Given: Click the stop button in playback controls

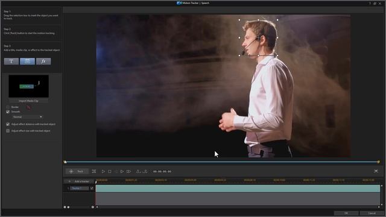Looking at the screenshot, I should pyautogui.click(x=110, y=171).
